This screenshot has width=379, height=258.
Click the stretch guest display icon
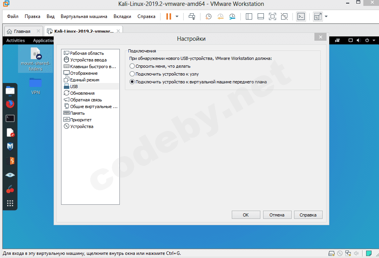click(x=318, y=16)
